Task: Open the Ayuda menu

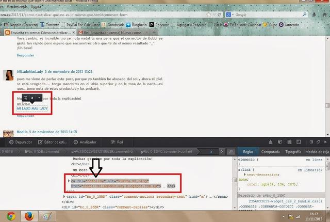Action: [36, 7]
